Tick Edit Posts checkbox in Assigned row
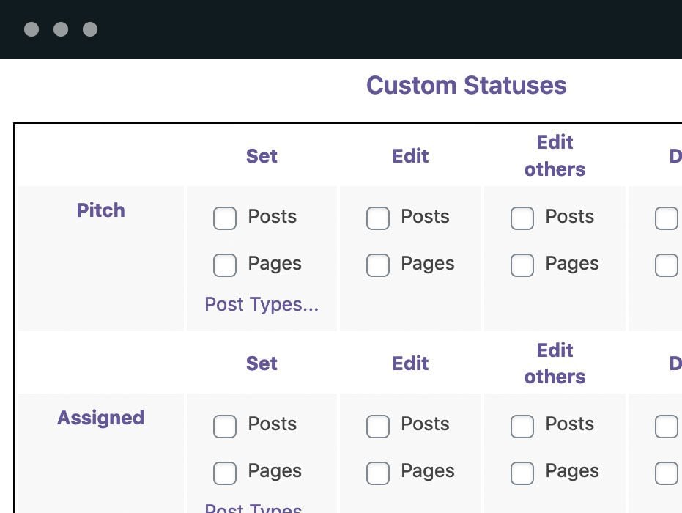 (377, 426)
